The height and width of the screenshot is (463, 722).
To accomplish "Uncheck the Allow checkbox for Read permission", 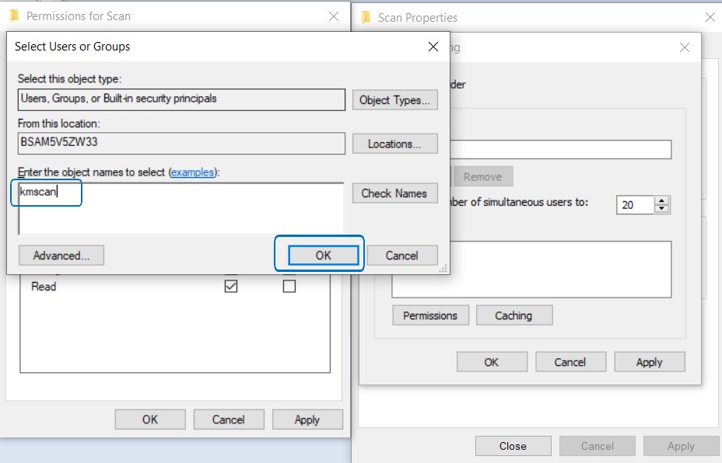I will (x=231, y=286).
